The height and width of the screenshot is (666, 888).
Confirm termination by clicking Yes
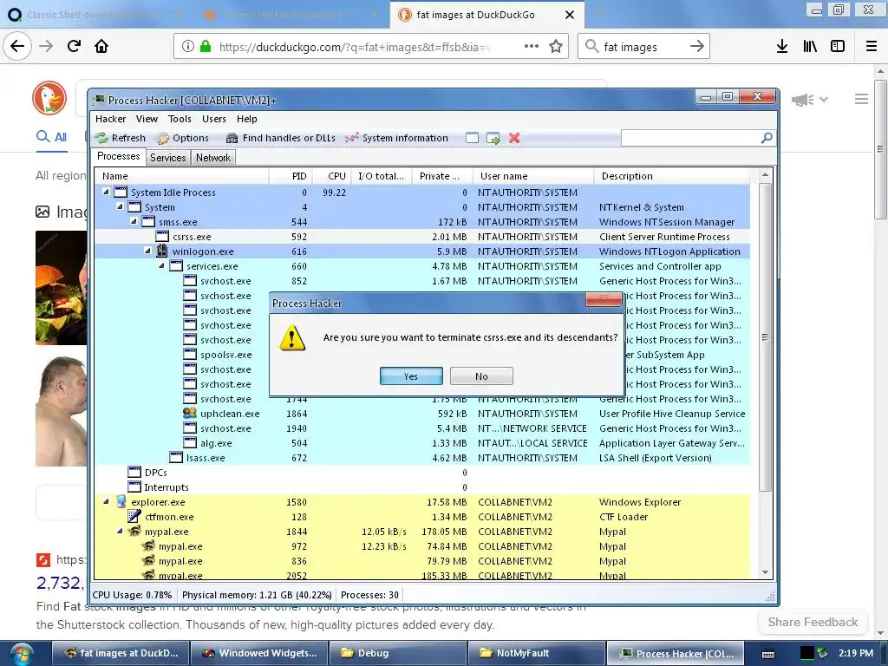411,376
